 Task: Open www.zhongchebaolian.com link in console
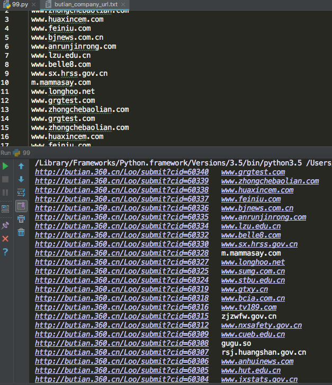click(270, 181)
